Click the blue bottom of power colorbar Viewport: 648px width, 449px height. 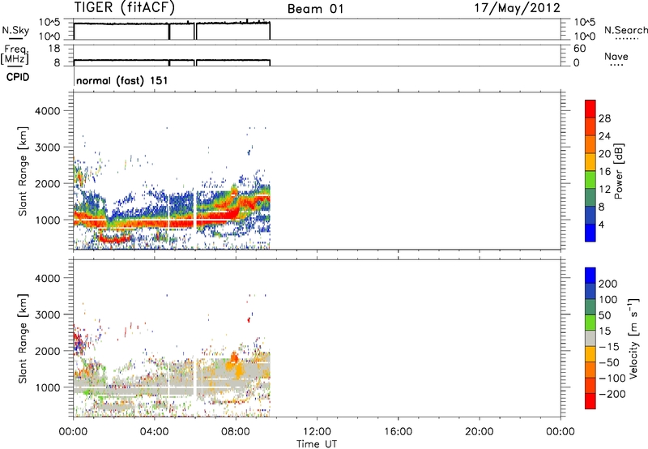[x=590, y=233]
